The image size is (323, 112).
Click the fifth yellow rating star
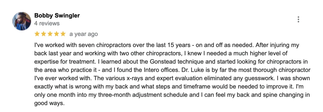coord(63,34)
